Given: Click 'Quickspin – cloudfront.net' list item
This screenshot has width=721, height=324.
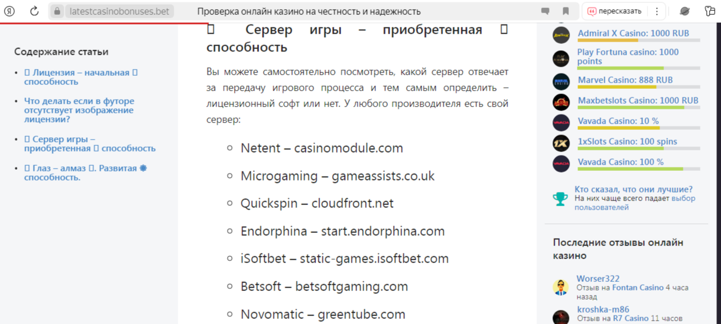Looking at the screenshot, I should 317,203.
